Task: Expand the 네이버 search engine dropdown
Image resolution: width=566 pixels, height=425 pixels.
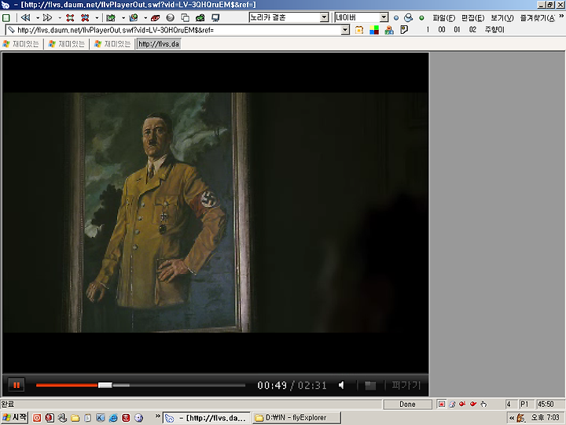Action: (384, 17)
